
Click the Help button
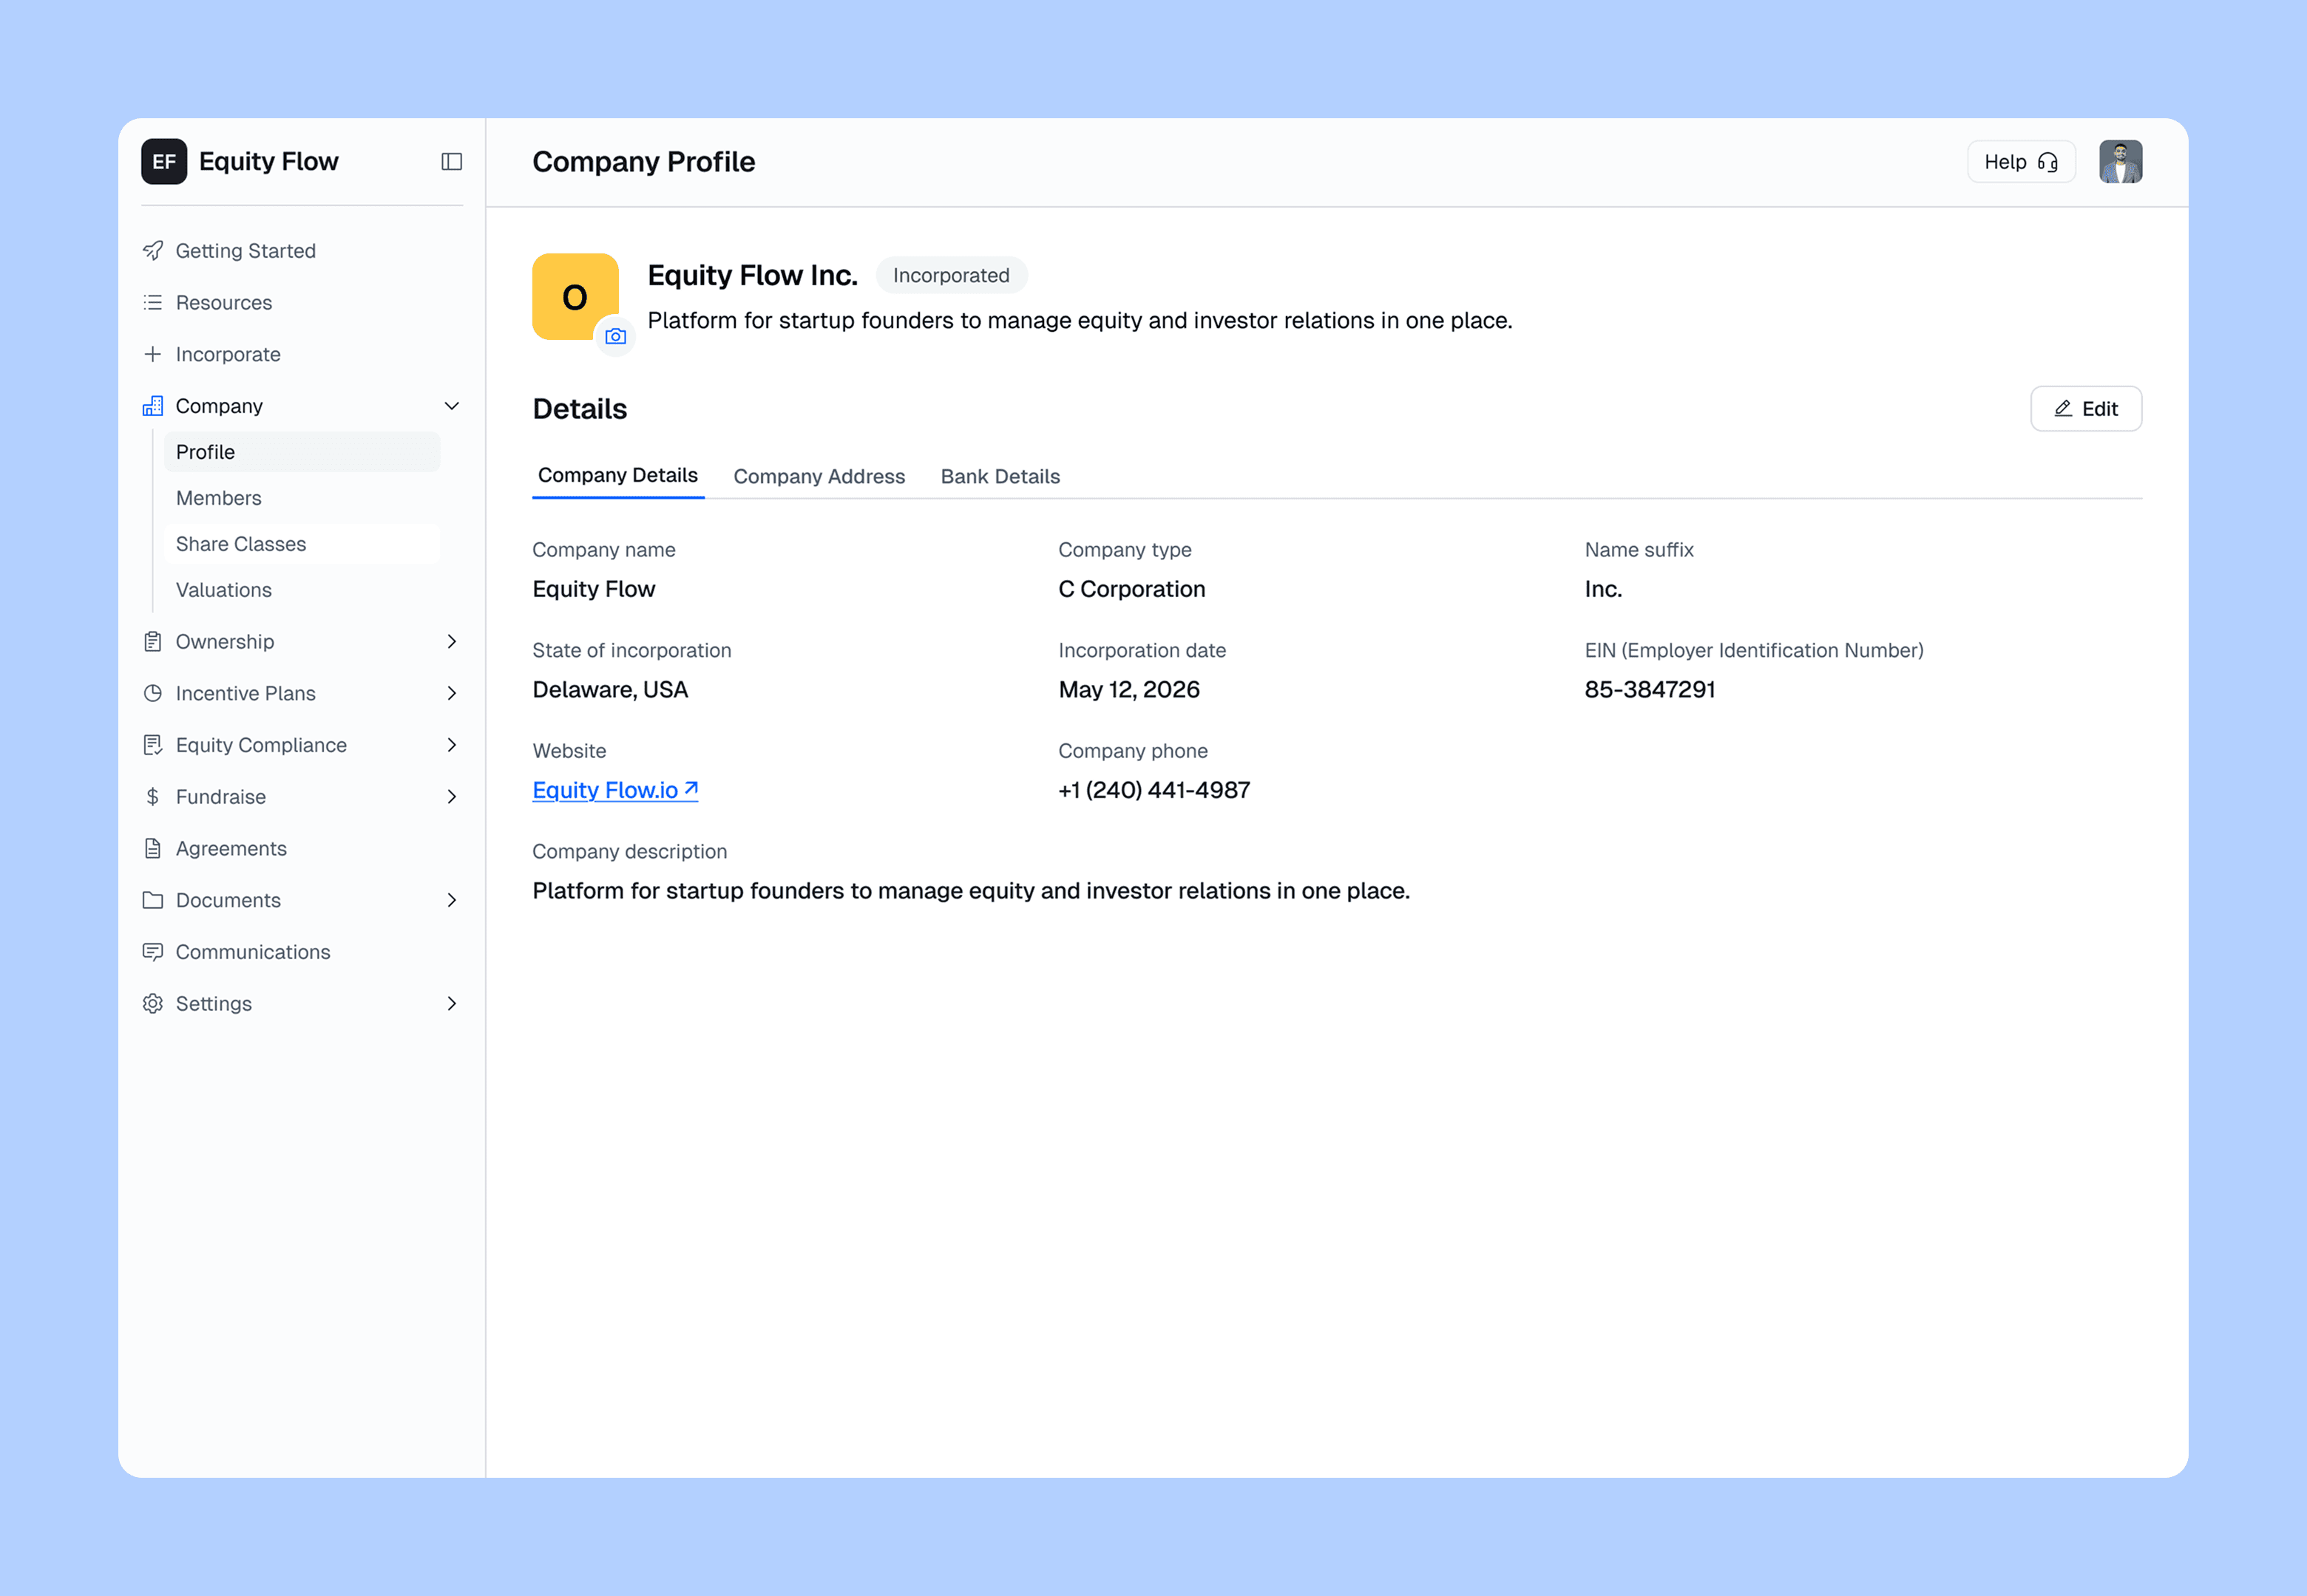pos(2021,161)
